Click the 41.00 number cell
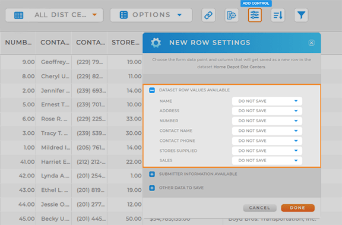This screenshot has height=225, width=342. [x=18, y=162]
